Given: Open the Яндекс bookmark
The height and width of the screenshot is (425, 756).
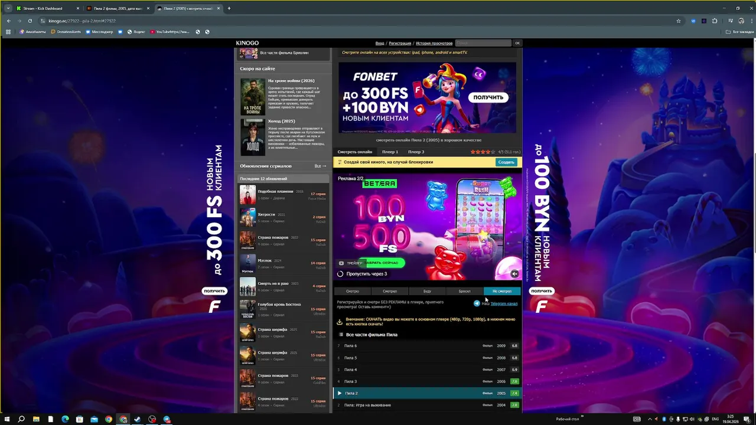Looking at the screenshot, I should (x=135, y=32).
